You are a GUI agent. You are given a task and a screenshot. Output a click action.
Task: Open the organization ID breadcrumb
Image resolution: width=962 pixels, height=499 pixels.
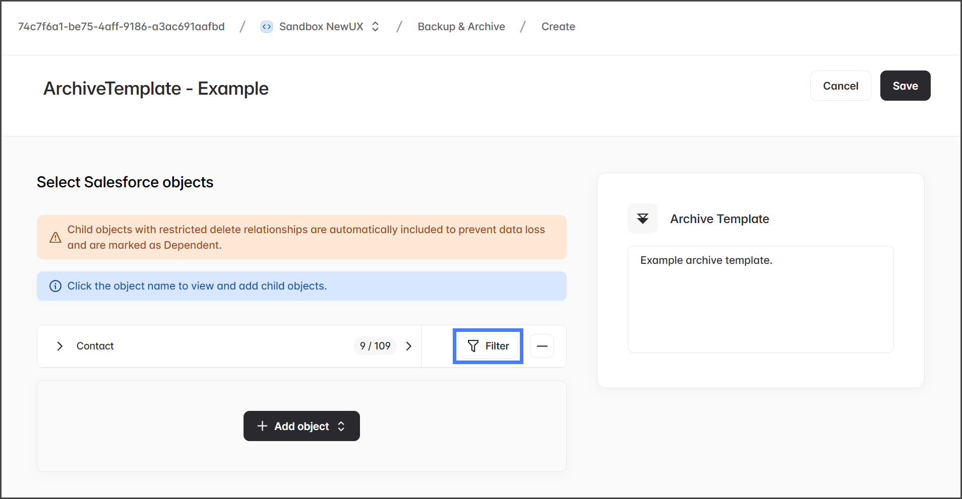coord(121,27)
